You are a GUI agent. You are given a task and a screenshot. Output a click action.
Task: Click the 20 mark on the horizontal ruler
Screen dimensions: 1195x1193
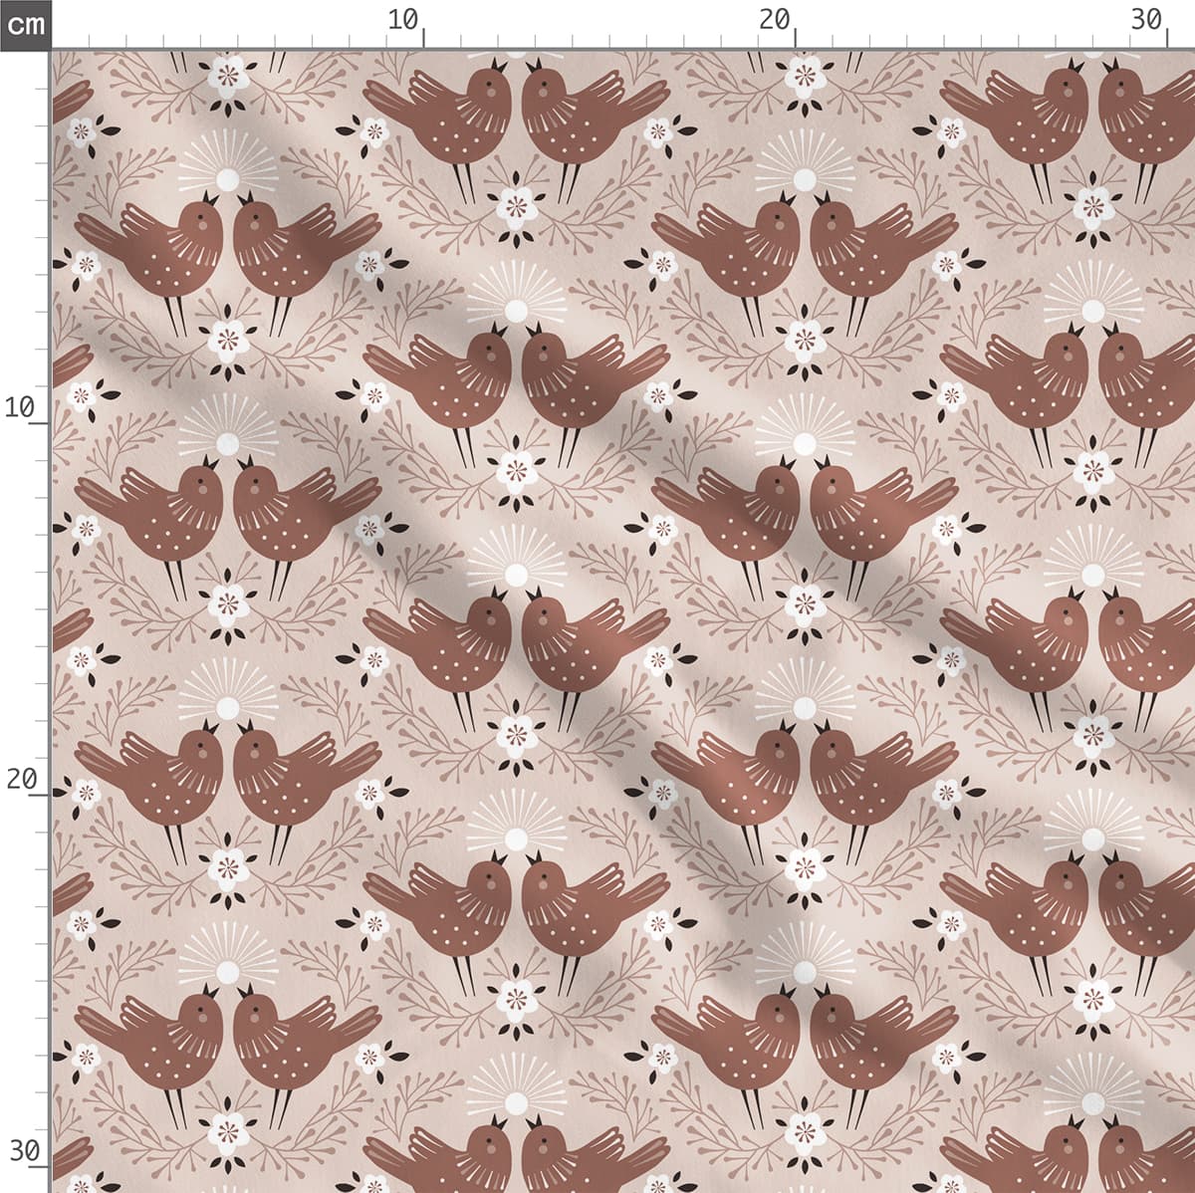pos(775,20)
